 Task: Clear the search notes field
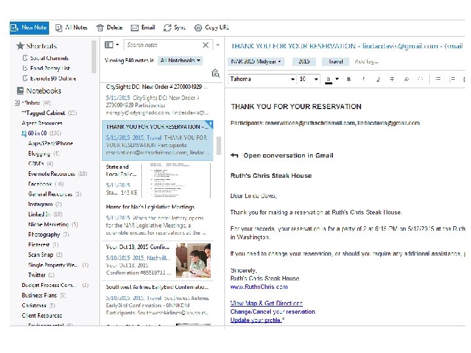coord(205,45)
